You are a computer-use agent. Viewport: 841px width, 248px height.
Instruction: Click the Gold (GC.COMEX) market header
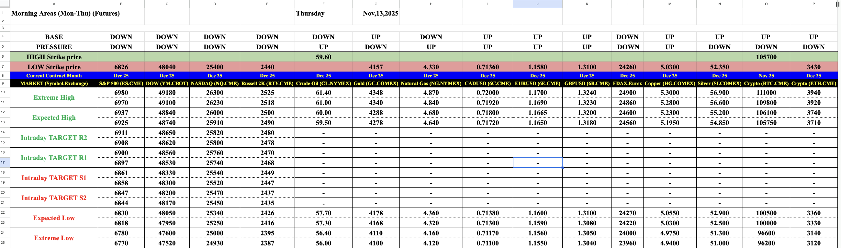tap(376, 84)
